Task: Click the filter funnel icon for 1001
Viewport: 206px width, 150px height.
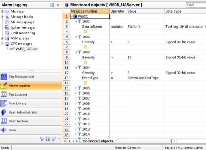Action: 79,21
